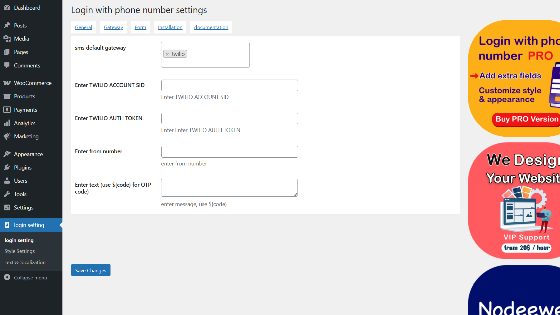Click the Media icon in sidebar

click(x=7, y=39)
